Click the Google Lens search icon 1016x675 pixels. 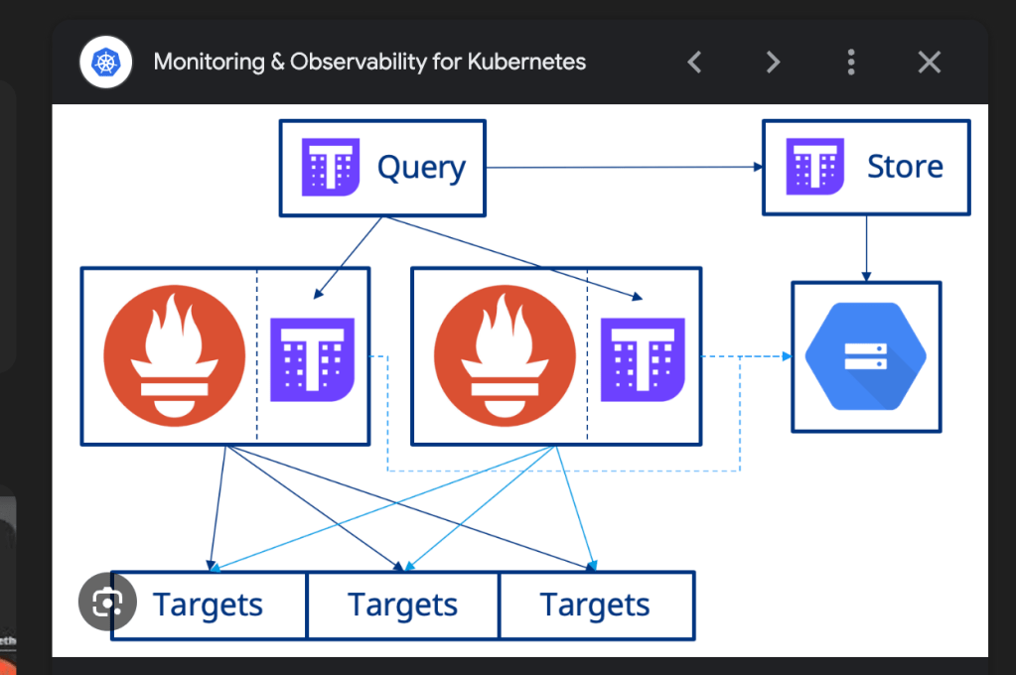point(107,602)
